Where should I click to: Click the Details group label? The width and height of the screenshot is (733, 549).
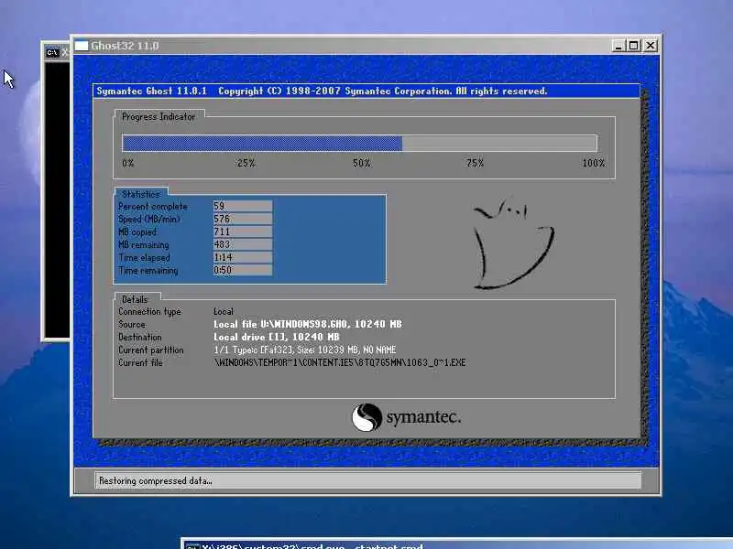[x=135, y=299]
